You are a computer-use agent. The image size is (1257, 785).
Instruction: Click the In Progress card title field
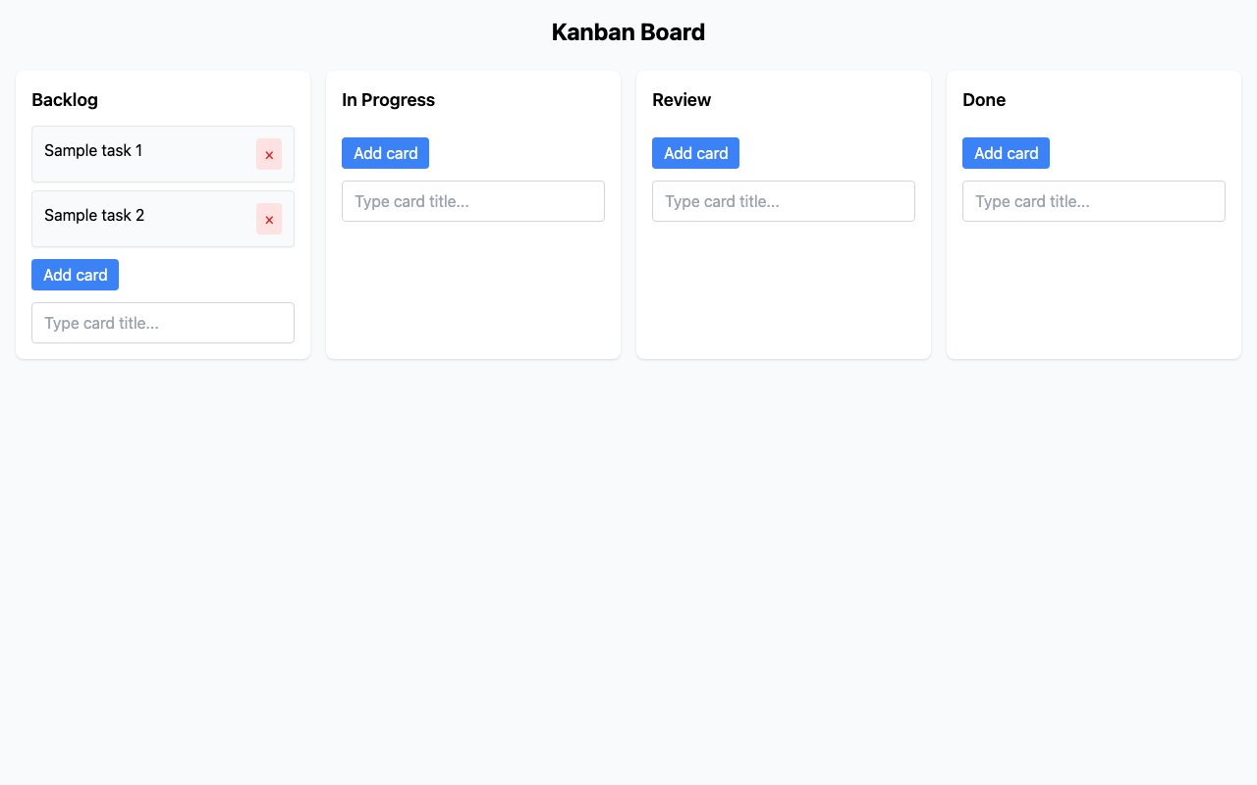tap(473, 201)
